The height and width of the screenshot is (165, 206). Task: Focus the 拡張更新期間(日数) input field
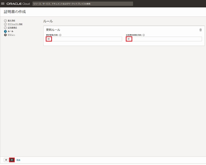tap(164, 39)
